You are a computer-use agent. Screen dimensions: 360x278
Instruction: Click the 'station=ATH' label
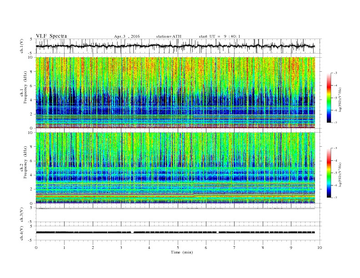tap(169, 36)
